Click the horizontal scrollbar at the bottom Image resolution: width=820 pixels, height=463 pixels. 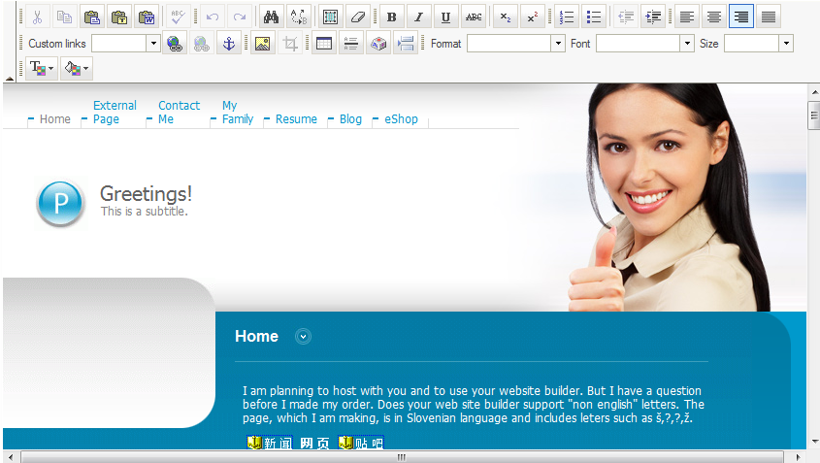[400, 456]
